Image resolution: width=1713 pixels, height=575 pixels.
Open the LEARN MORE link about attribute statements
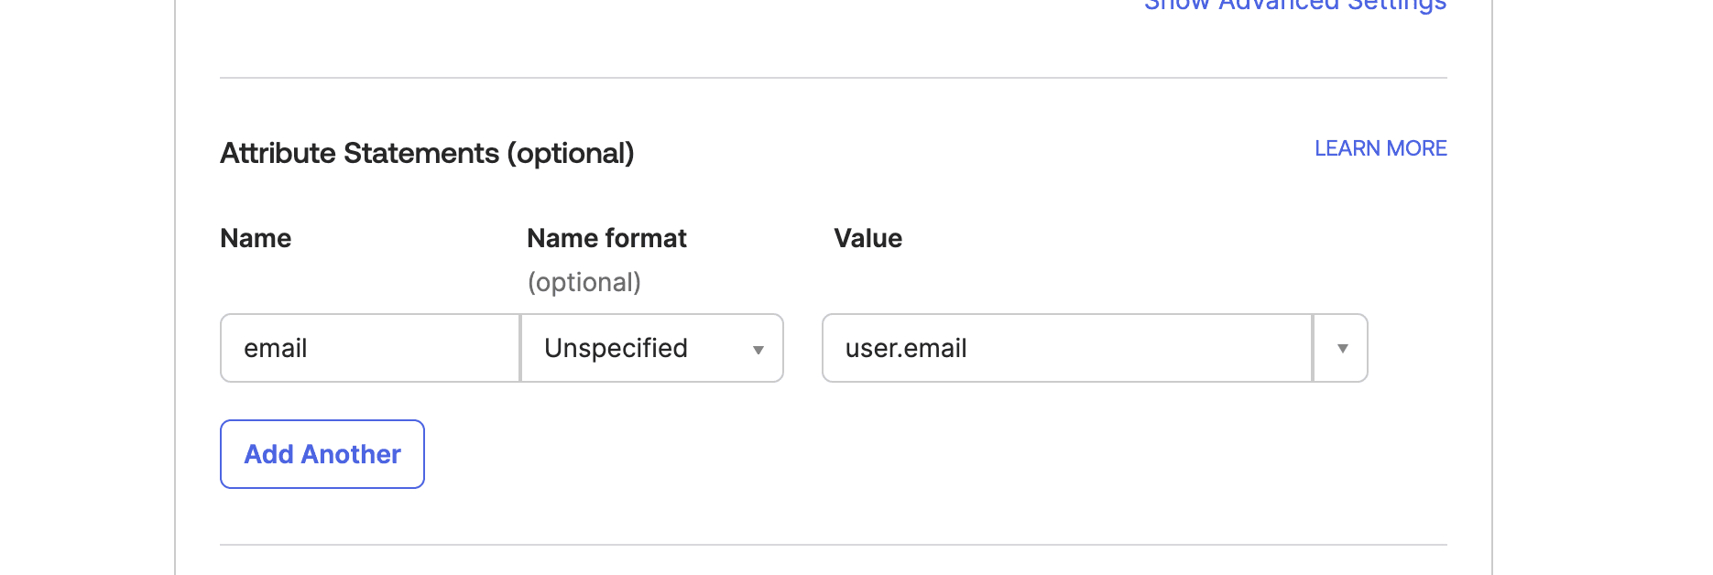(1380, 148)
